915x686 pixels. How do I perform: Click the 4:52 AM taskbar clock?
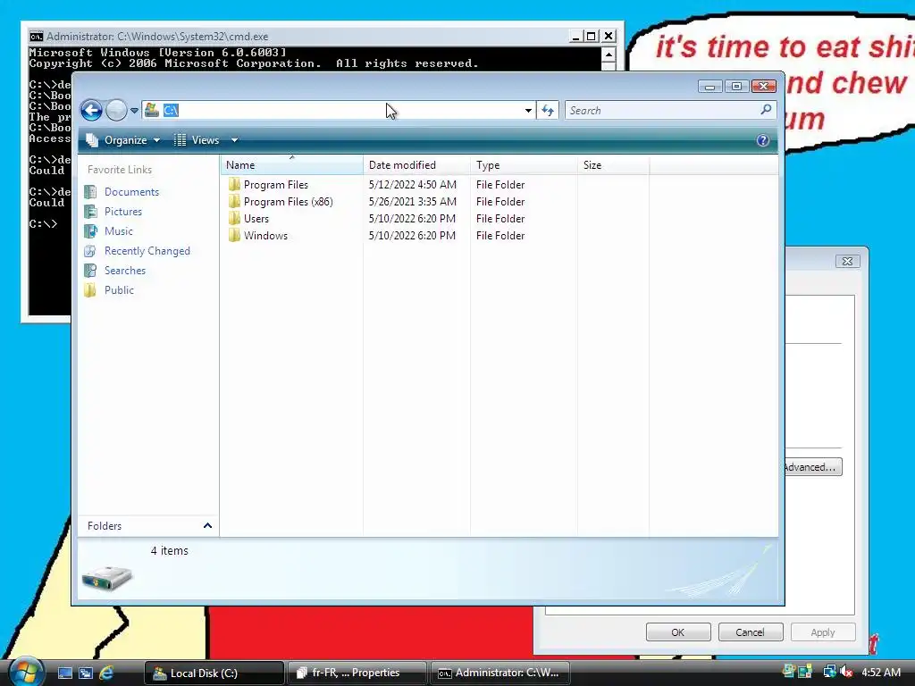pyautogui.click(x=880, y=673)
